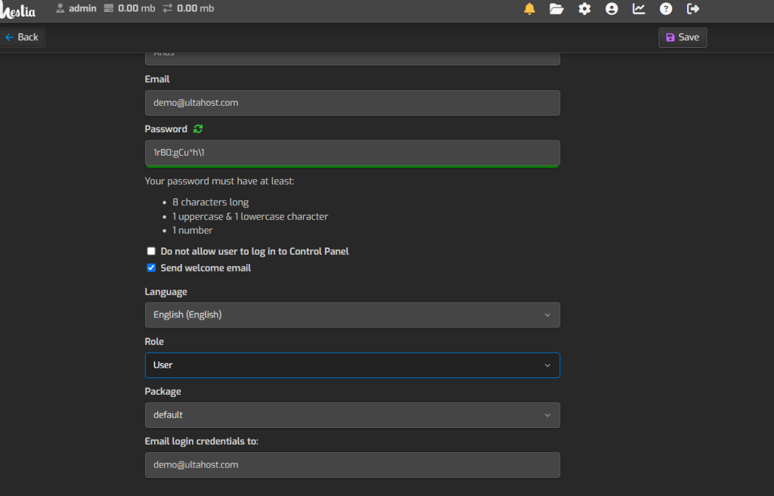The width and height of the screenshot is (774, 496).
Task: Click the '8 characters long' requirement text
Action: pos(211,202)
